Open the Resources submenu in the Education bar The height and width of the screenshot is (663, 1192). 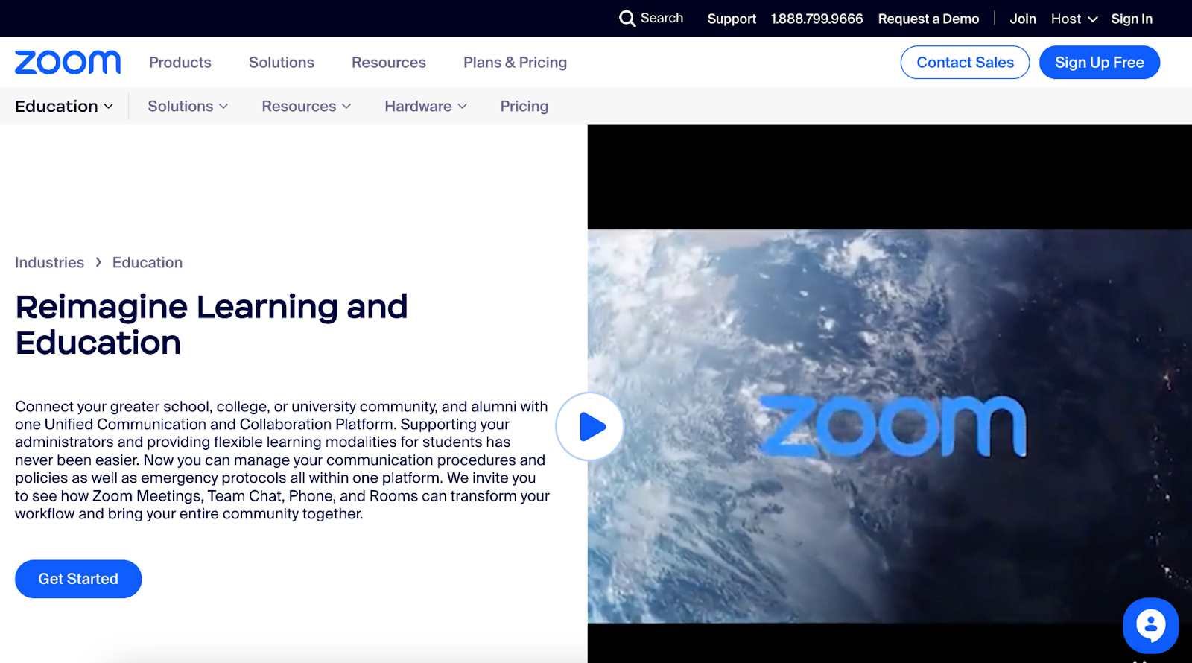point(306,107)
